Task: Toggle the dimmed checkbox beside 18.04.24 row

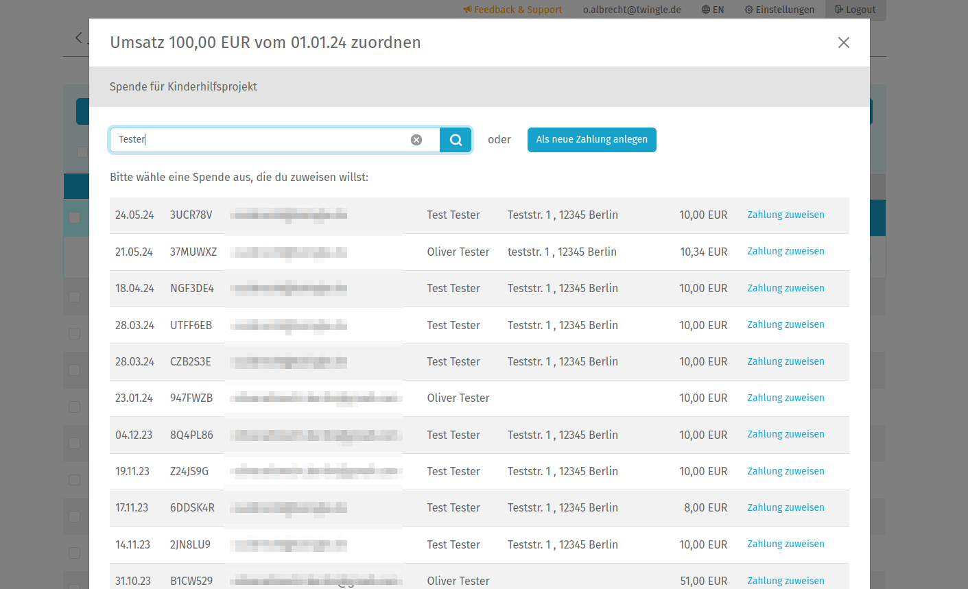Action: pyautogui.click(x=75, y=297)
